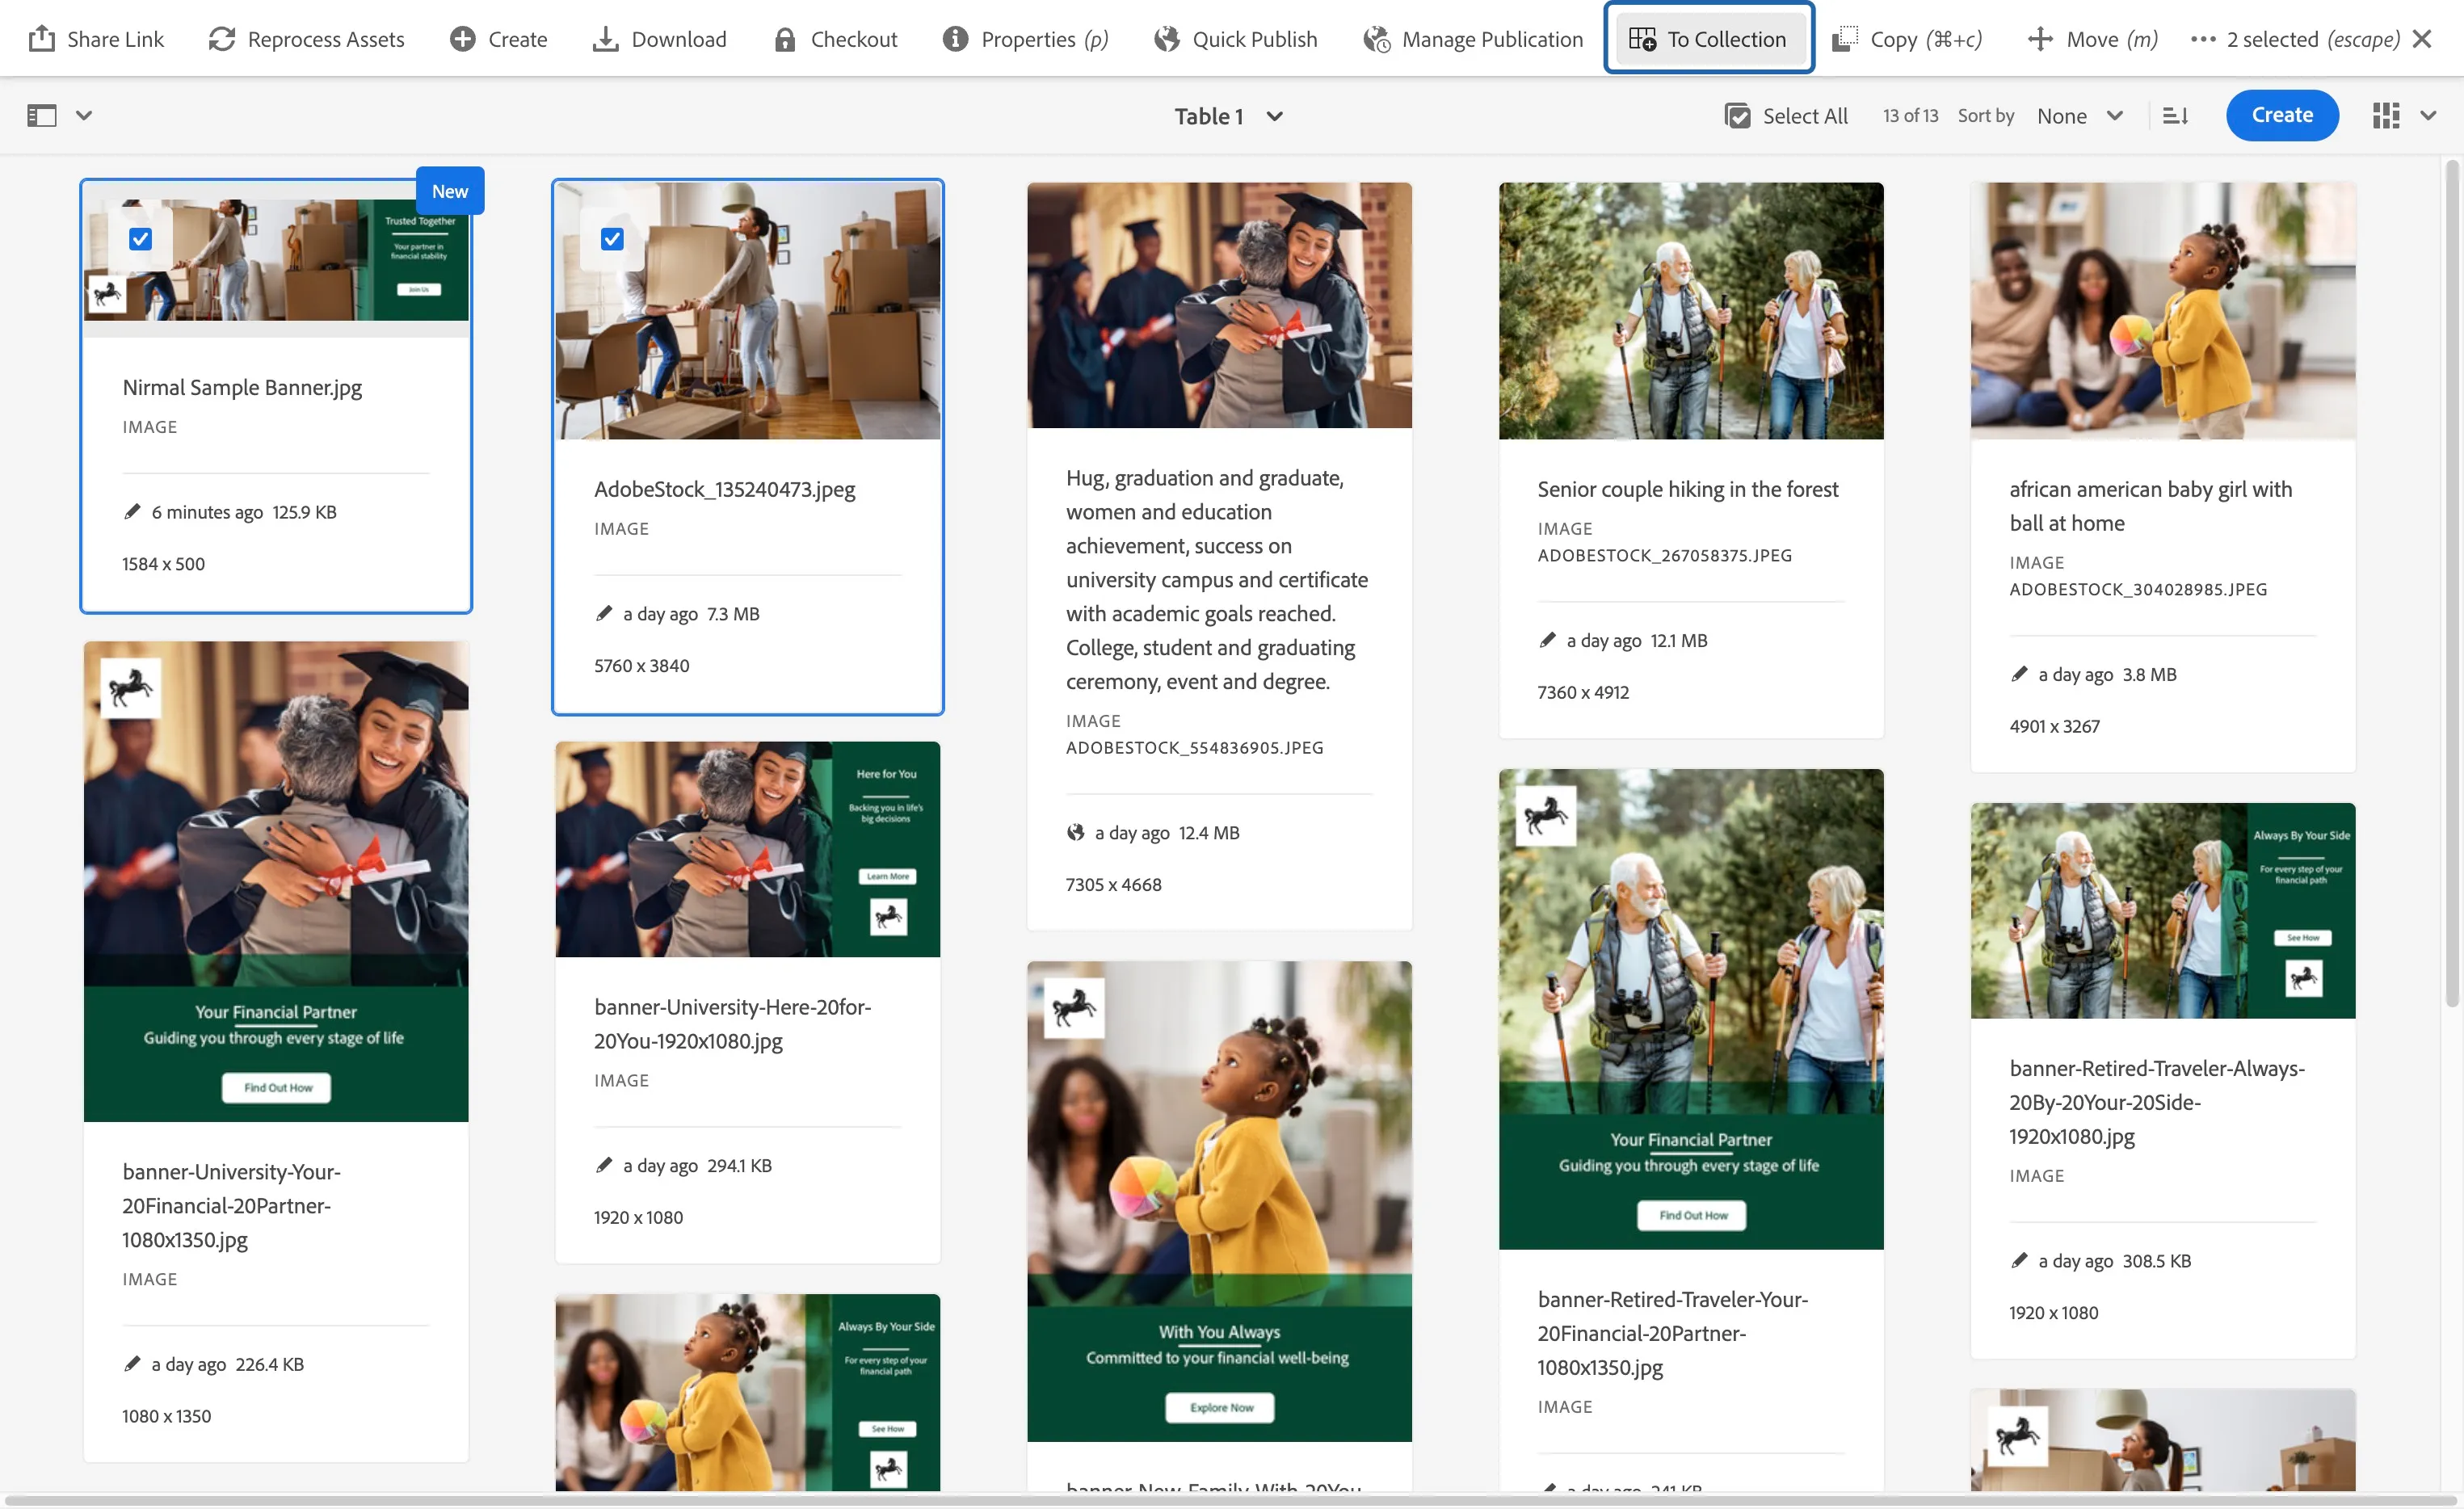Open Properties via the info icon
Screen dimensions: 2464x1509
point(955,39)
